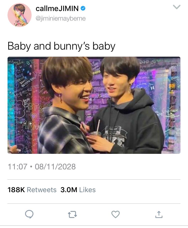Open the reply speech bubble icon
The height and width of the screenshot is (228, 188).
coord(29,214)
